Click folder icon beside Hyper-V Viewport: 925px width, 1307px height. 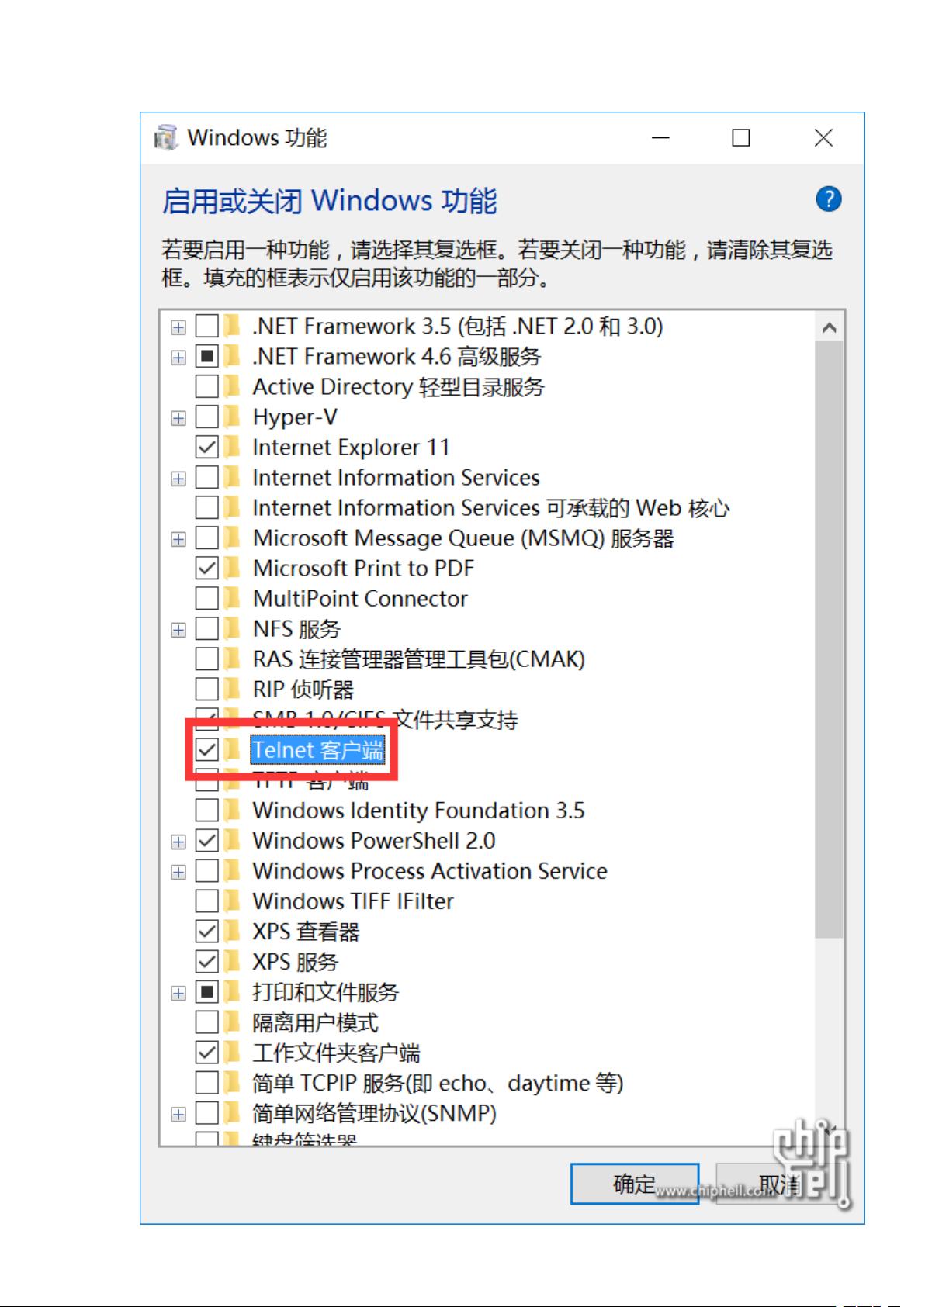[231, 417]
